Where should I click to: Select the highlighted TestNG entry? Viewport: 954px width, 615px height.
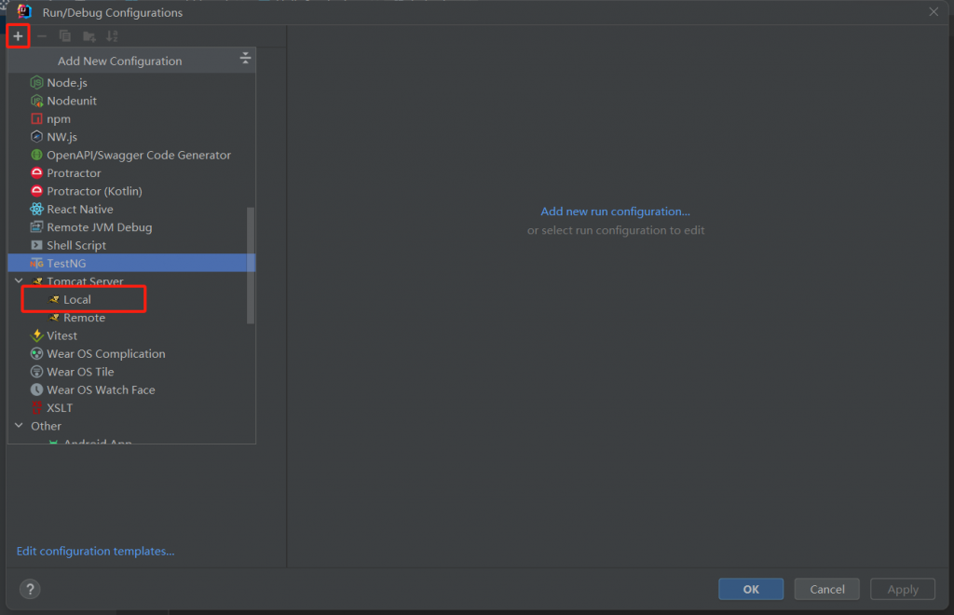pyautogui.click(x=66, y=264)
